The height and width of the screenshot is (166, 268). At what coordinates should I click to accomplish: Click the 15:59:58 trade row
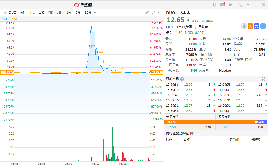pos(242,84)
